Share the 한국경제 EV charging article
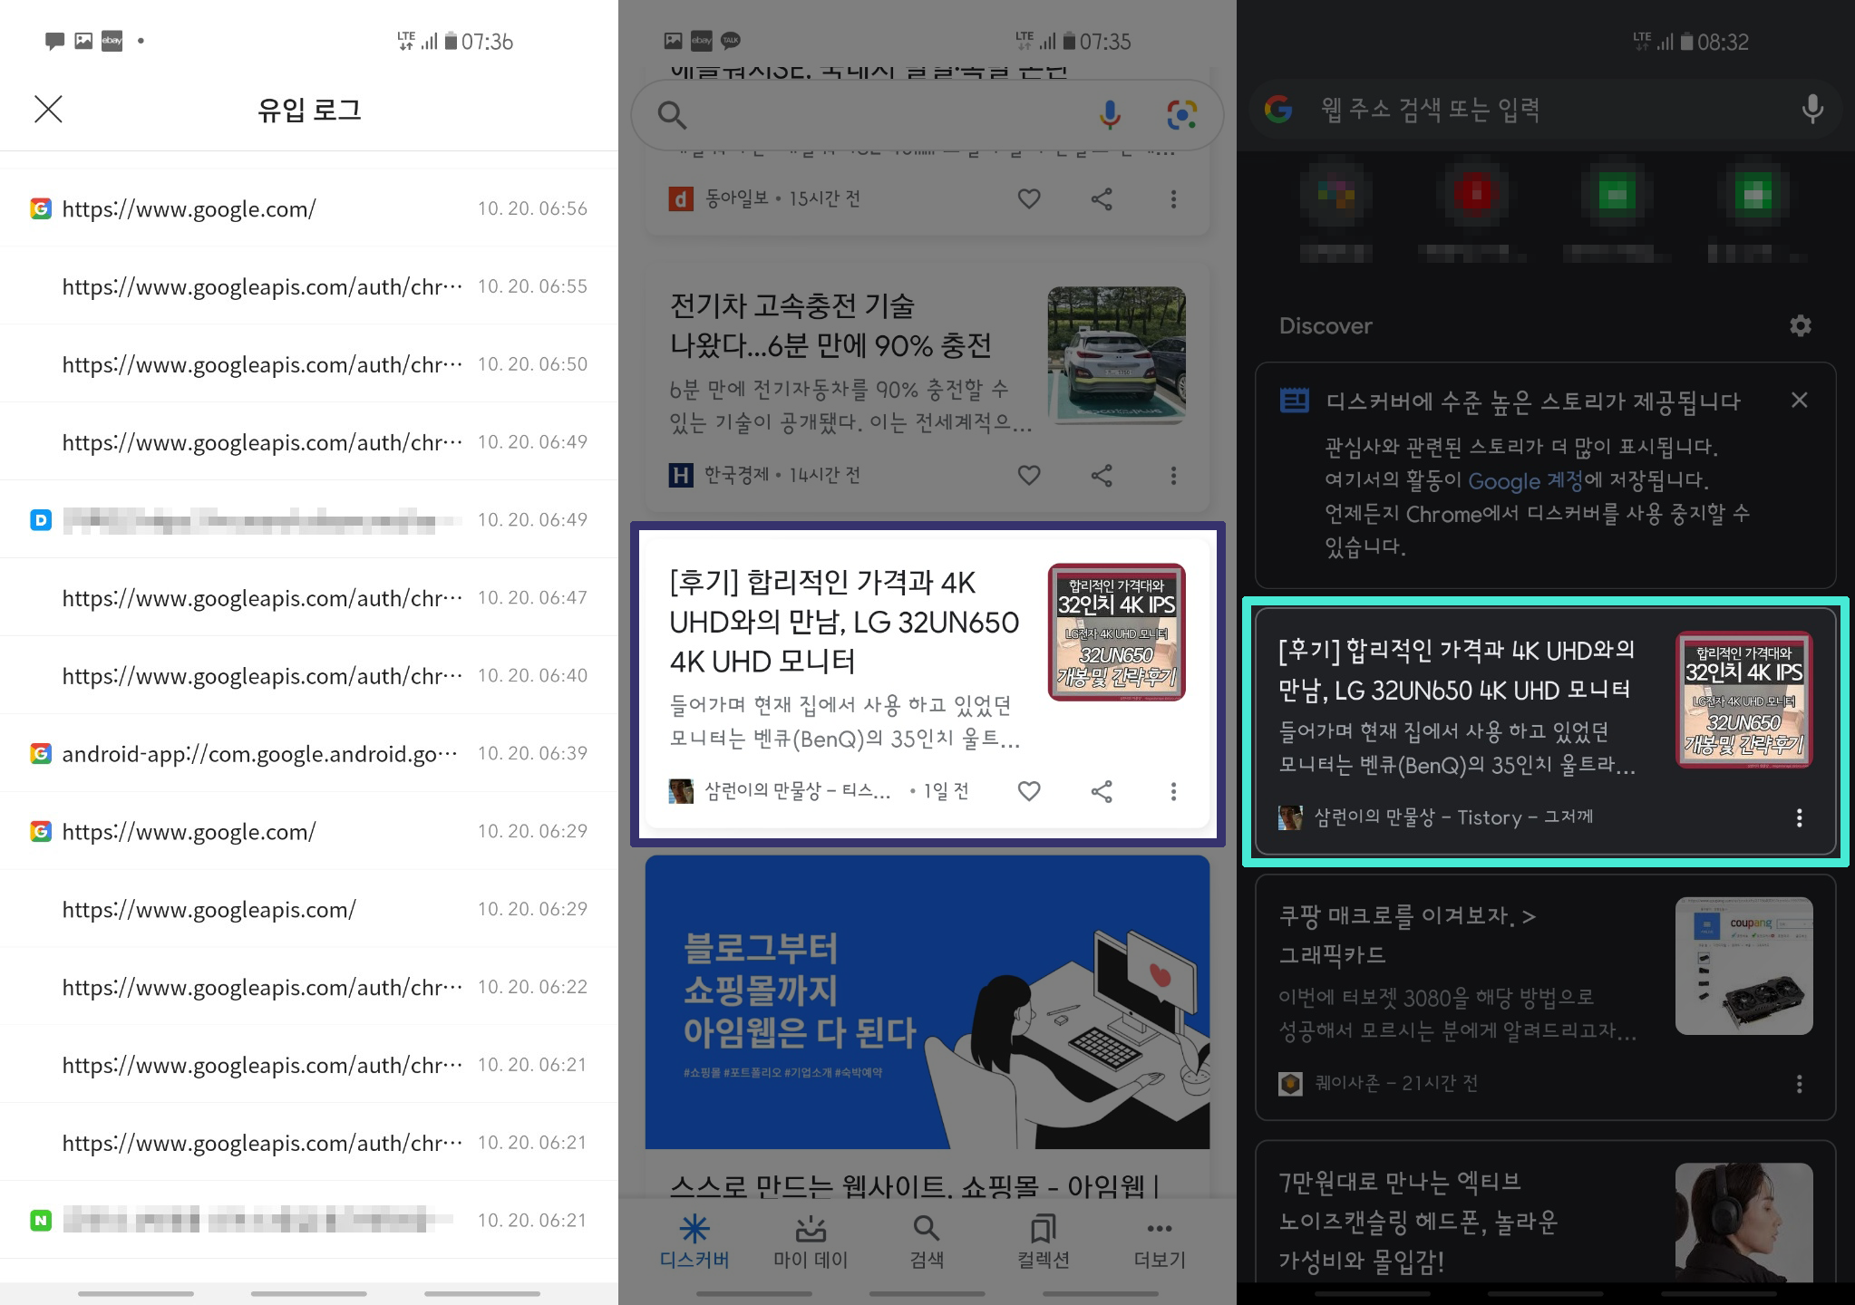 click(x=1102, y=475)
